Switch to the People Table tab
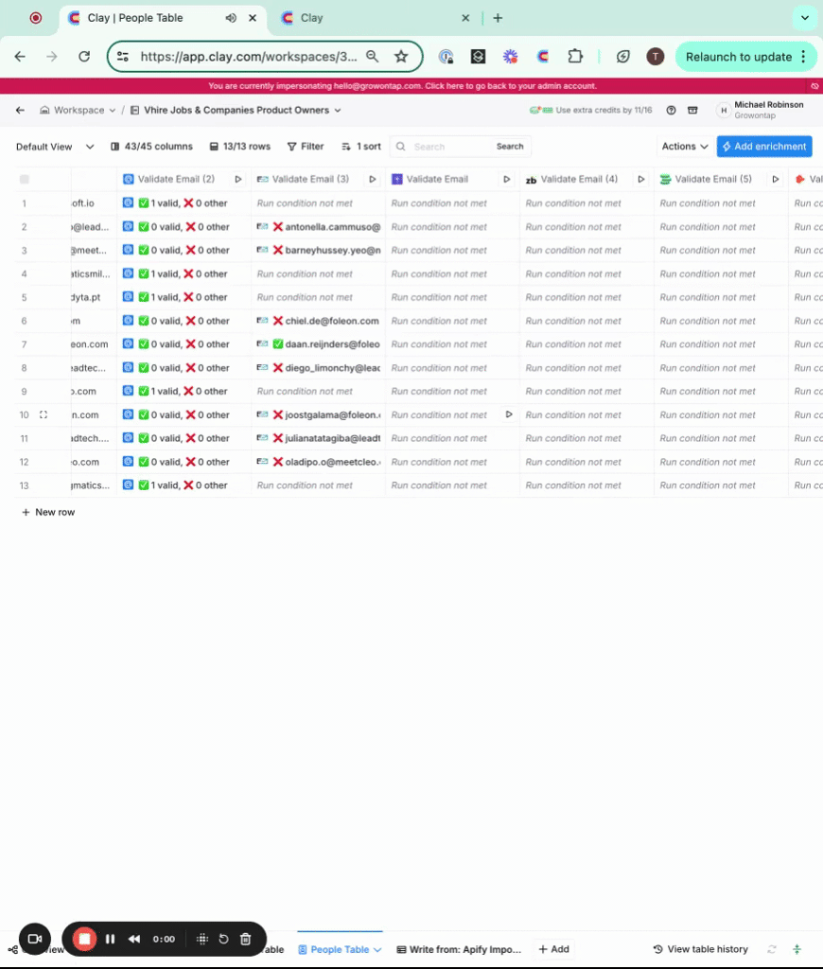 coord(340,949)
